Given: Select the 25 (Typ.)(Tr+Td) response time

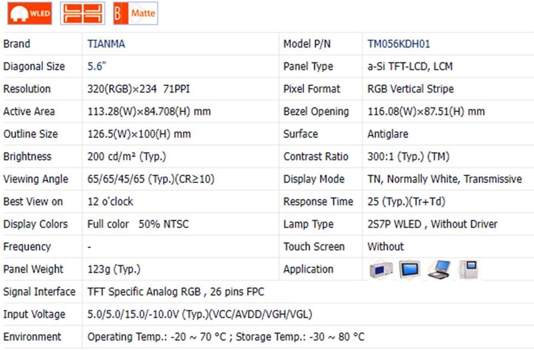Looking at the screenshot, I should [406, 201].
